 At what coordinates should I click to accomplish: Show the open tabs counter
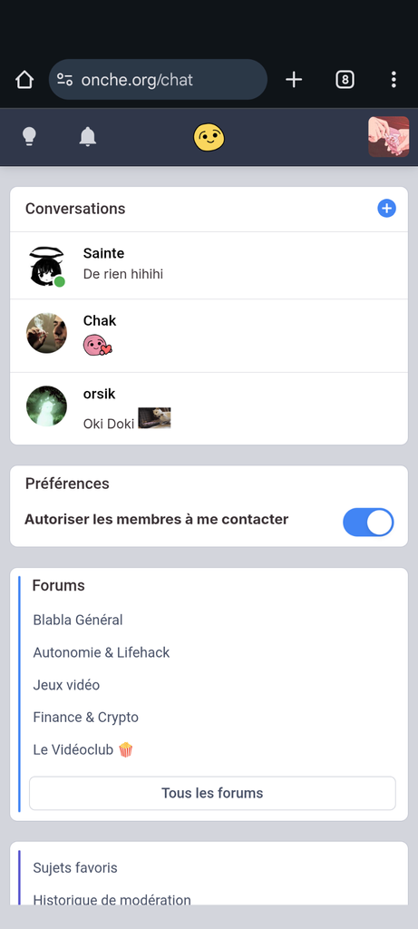(345, 80)
